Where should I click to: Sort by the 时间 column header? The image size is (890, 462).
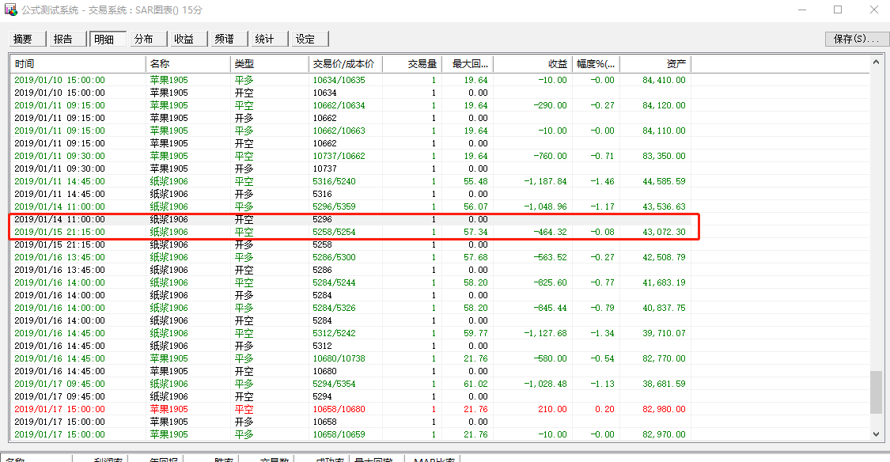pos(78,64)
